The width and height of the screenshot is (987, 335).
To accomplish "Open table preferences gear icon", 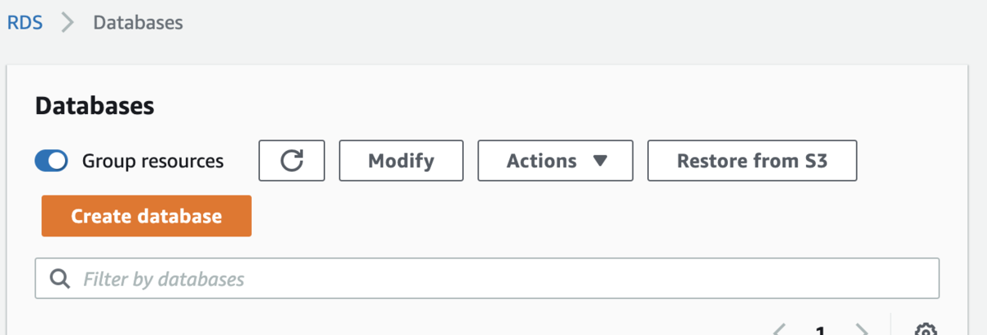I will 926,330.
